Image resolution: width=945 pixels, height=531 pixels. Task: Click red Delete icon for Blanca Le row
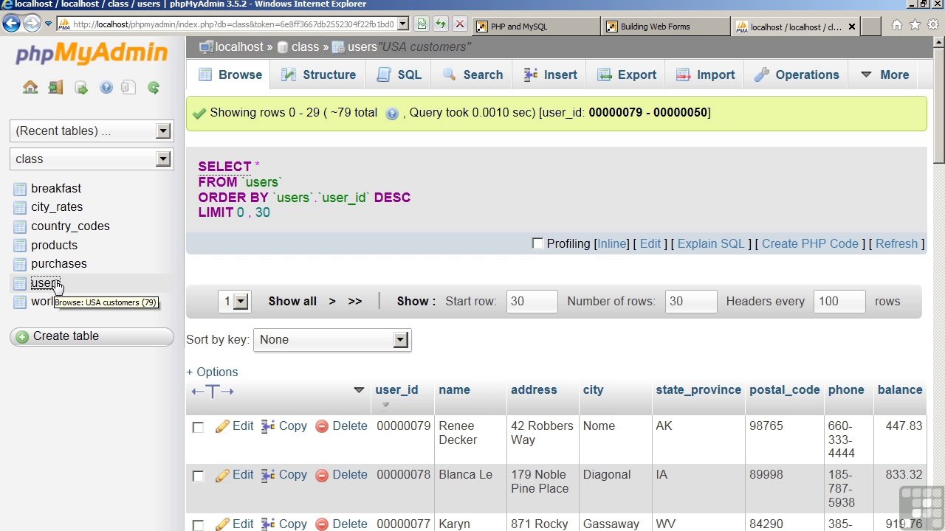[x=322, y=475]
